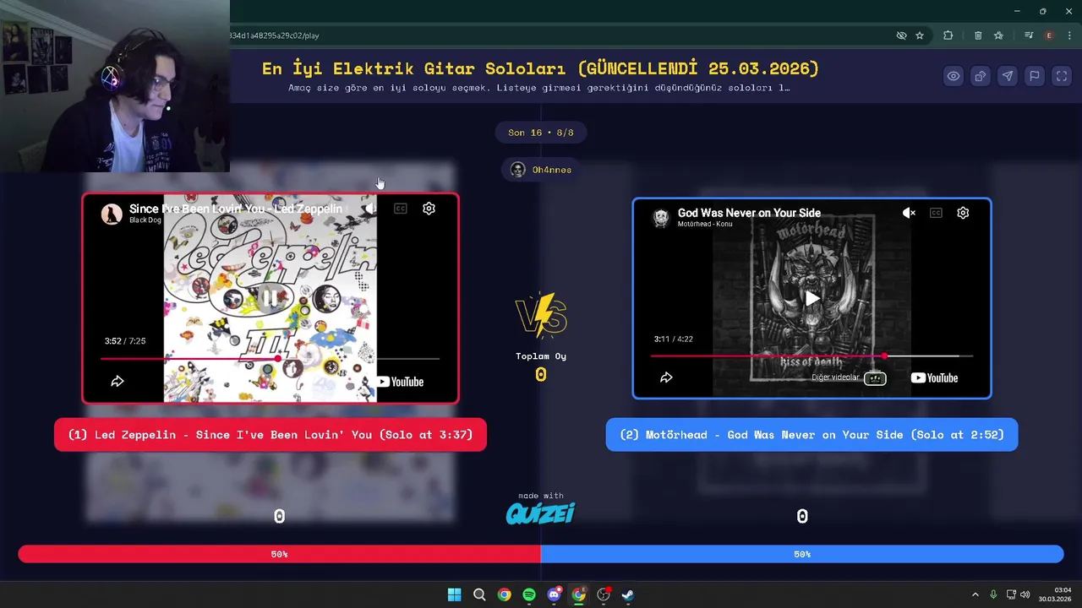The width and height of the screenshot is (1082, 608).
Task: Click the star bookmarks extension icon
Action: pyautogui.click(x=998, y=35)
